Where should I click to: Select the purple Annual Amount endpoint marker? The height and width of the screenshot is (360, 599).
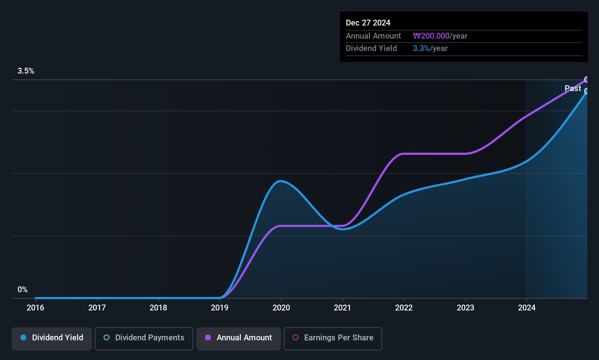click(x=587, y=79)
